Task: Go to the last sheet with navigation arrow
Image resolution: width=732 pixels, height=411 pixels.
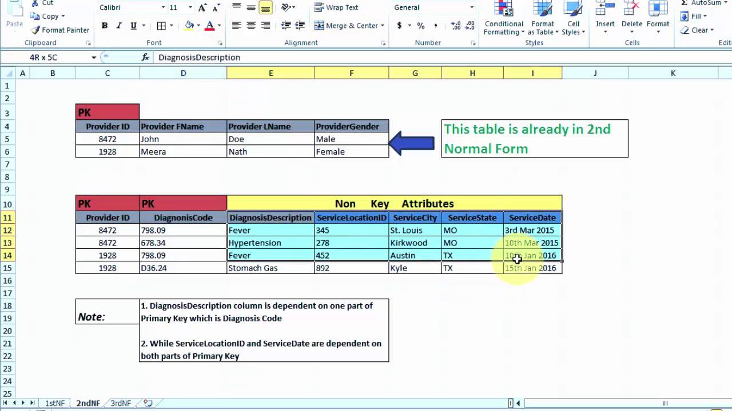Action: coord(33,403)
